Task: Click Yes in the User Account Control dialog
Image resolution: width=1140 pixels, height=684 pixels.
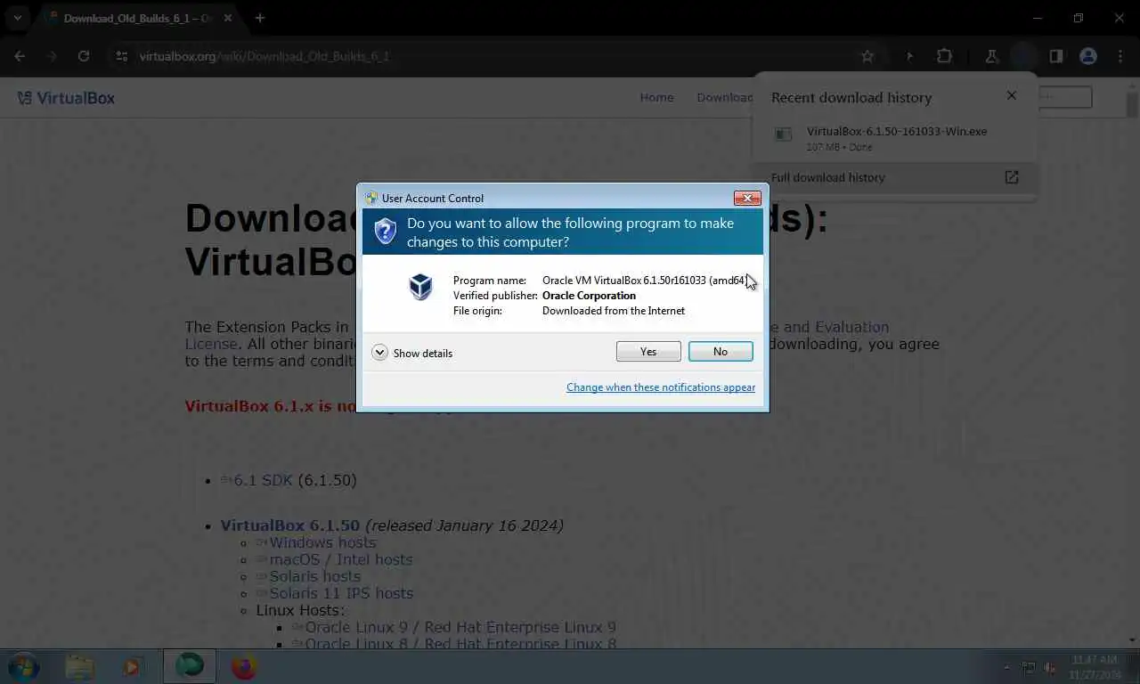Action: pyautogui.click(x=648, y=352)
